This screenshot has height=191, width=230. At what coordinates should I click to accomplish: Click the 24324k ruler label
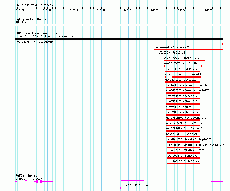coord(182,10)
